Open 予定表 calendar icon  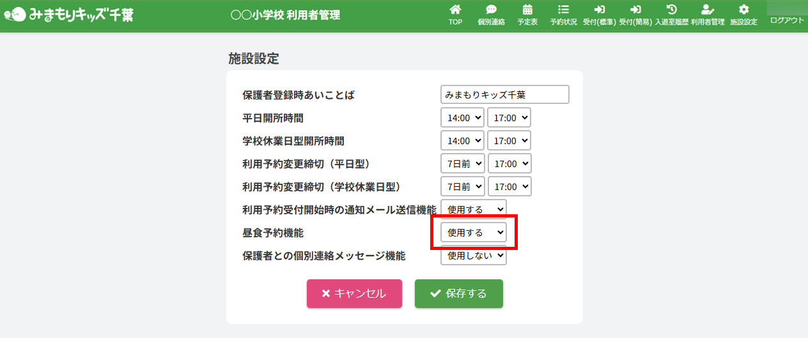[527, 10]
